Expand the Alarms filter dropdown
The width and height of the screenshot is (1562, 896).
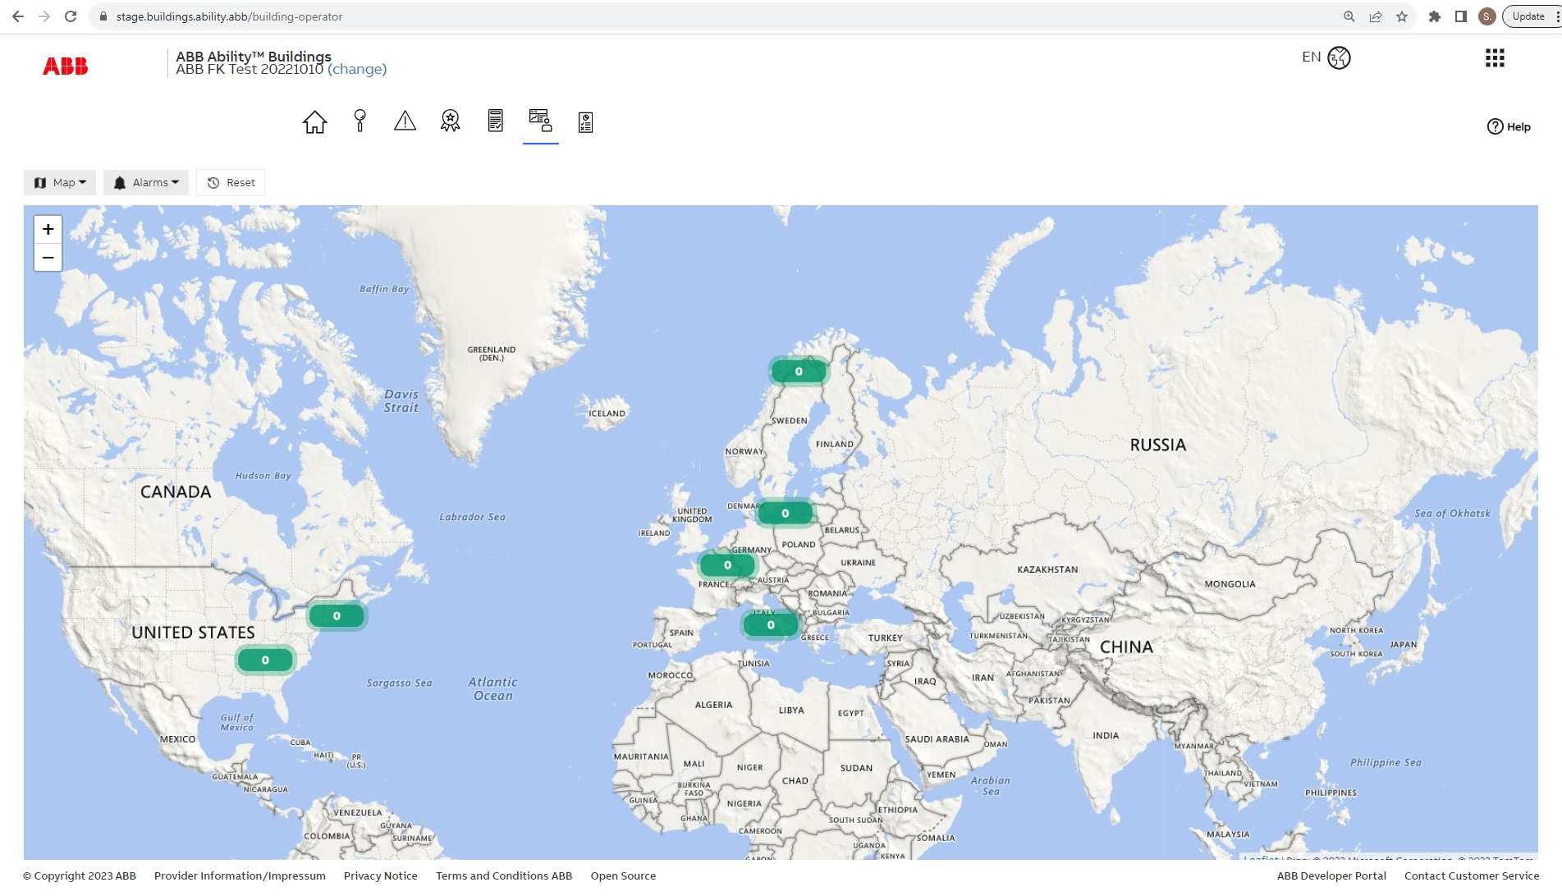pos(145,182)
